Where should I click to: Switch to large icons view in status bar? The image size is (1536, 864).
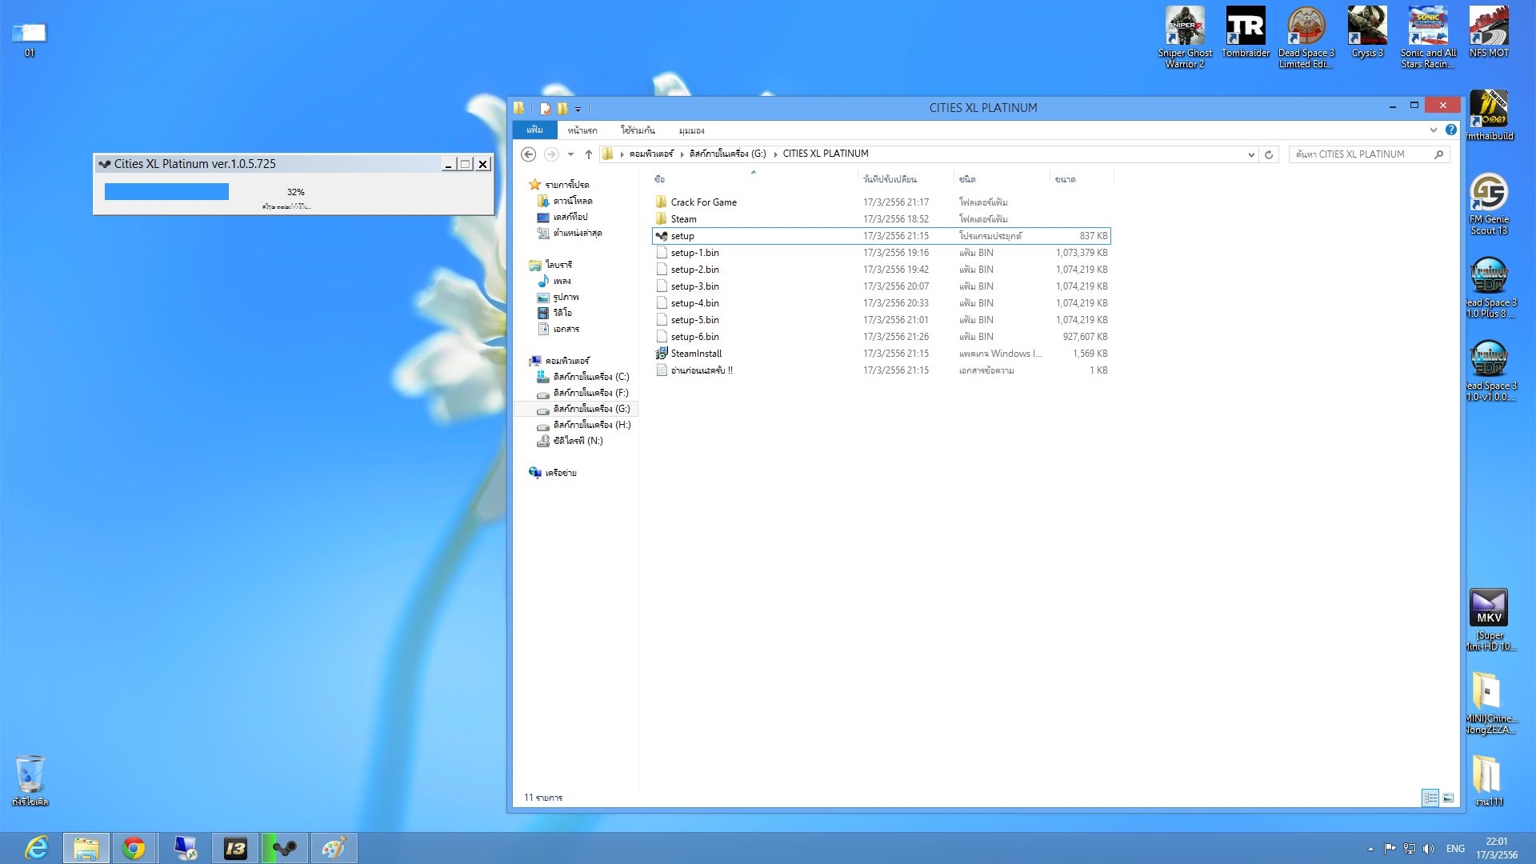coord(1448,798)
